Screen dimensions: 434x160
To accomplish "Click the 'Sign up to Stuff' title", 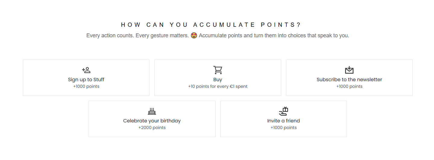I will (x=86, y=80).
